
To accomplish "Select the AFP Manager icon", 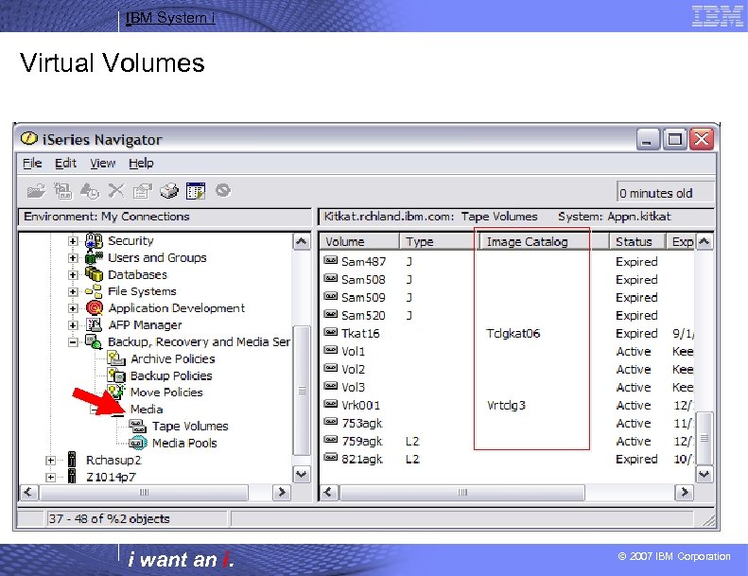I will click(94, 325).
